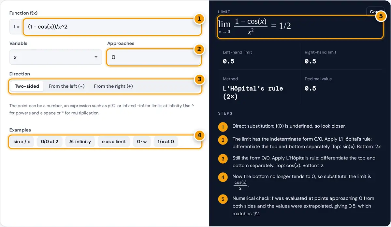Load the At infinity example

(80, 142)
